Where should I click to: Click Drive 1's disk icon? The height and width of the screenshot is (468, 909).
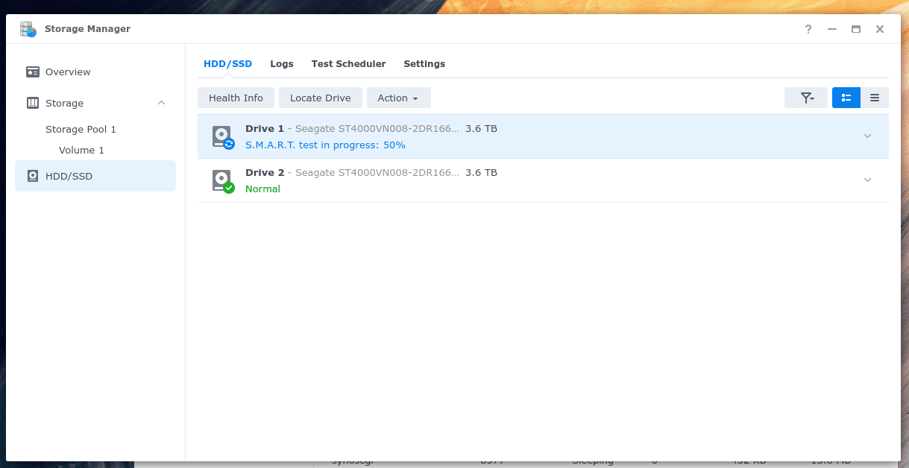[221, 136]
